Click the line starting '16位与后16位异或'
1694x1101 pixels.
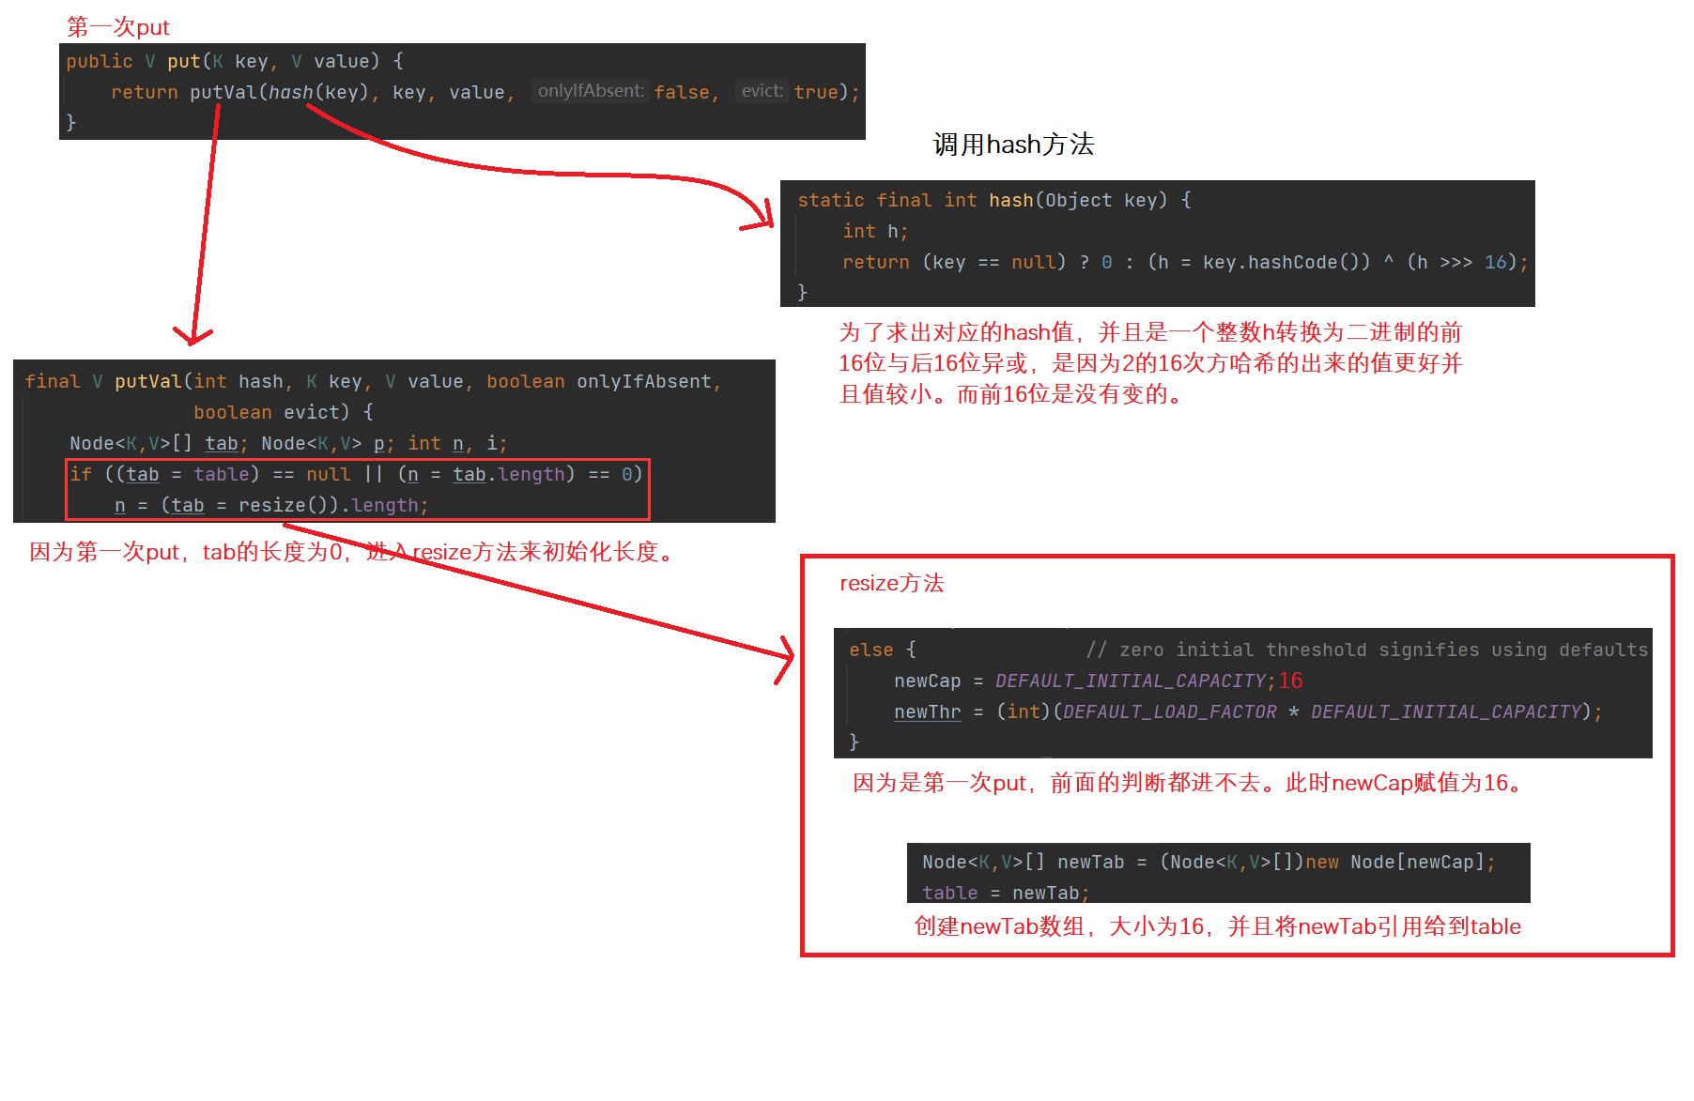tap(1150, 363)
